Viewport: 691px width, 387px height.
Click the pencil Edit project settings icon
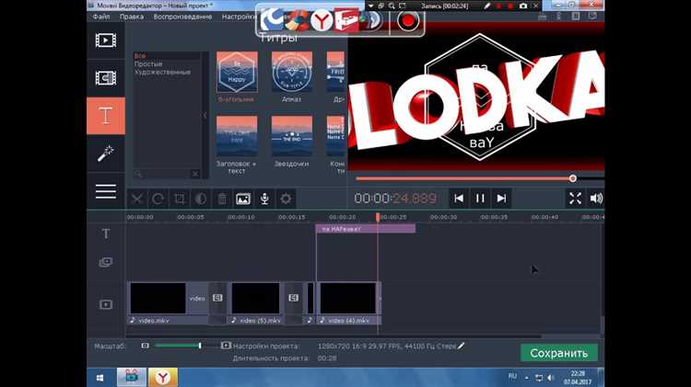click(461, 347)
